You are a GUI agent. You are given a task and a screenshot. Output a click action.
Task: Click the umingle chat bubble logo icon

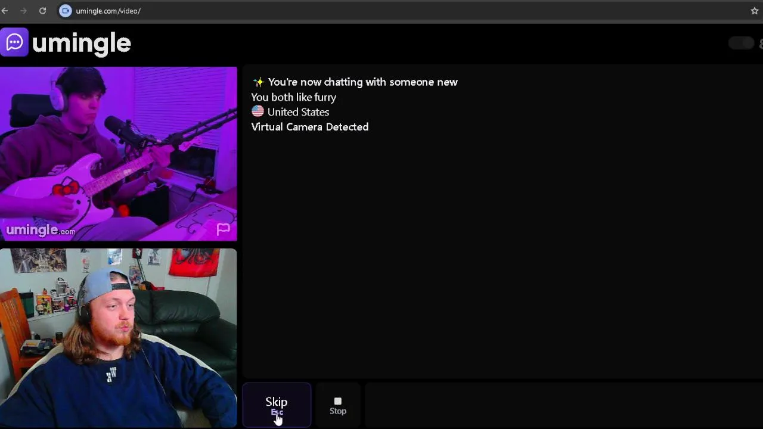pyautogui.click(x=14, y=42)
